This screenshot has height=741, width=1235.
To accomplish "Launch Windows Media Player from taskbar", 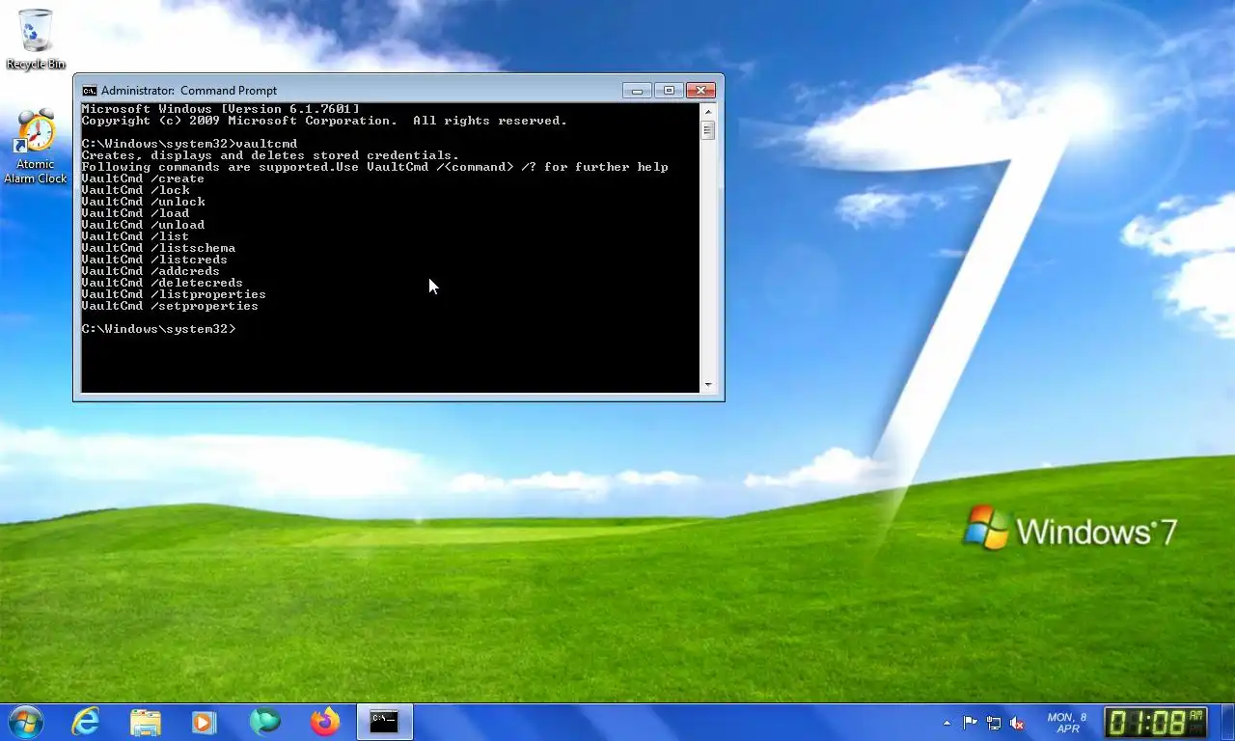I will 204,722.
